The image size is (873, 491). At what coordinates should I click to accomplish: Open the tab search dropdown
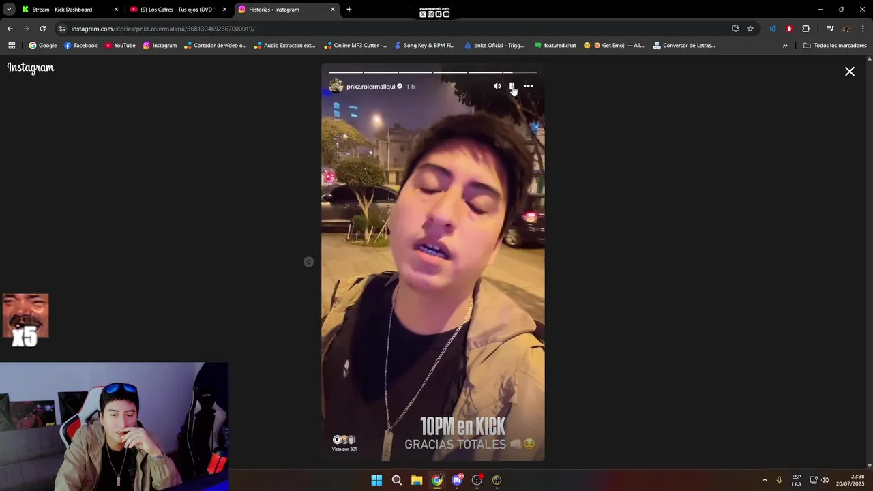(9, 10)
